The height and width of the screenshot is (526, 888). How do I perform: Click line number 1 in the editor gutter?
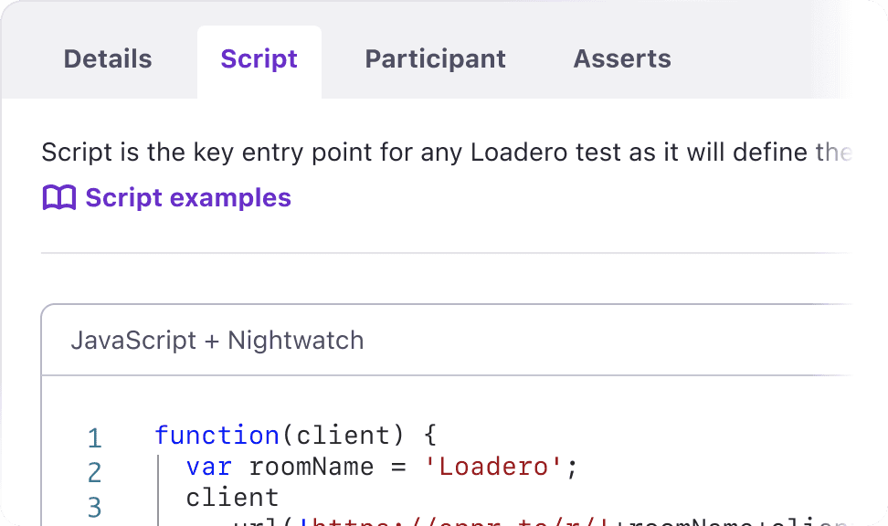95,438
